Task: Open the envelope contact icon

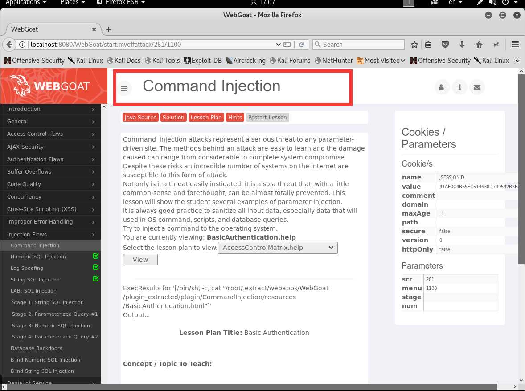Action: click(x=477, y=87)
